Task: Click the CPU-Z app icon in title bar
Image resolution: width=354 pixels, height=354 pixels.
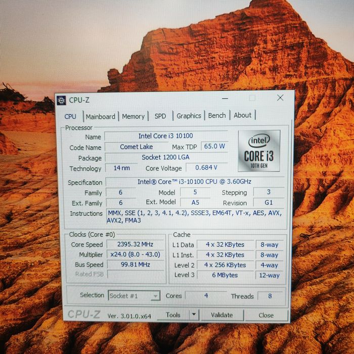Action: point(61,100)
